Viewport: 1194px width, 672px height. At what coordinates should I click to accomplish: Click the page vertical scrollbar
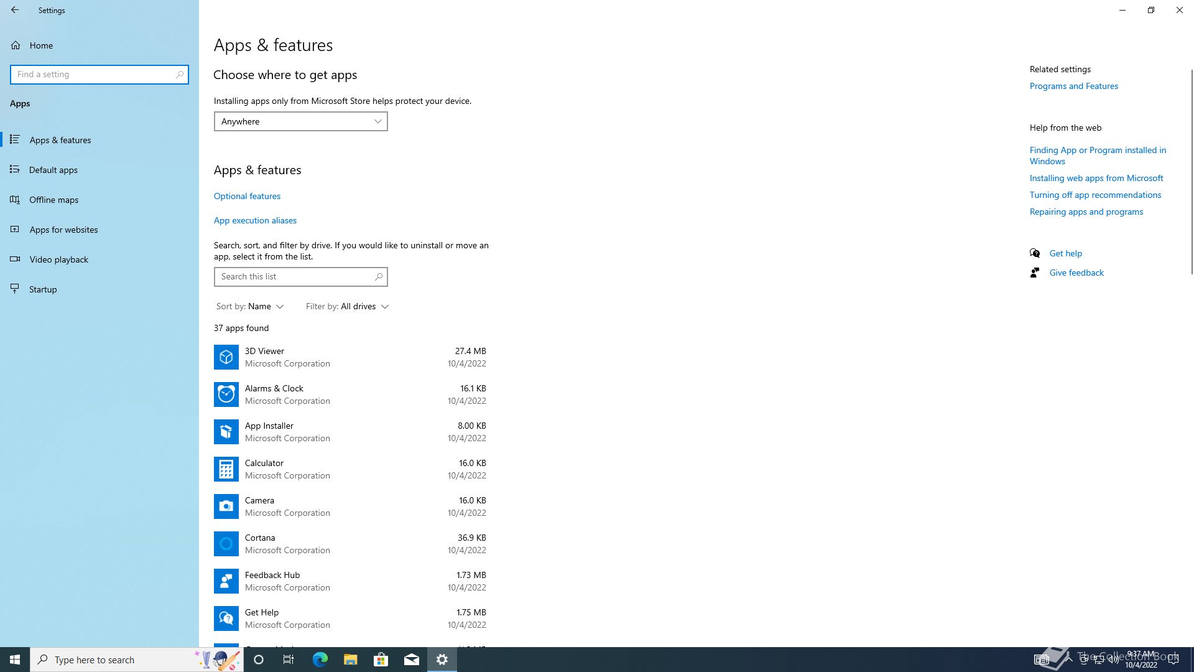coord(1192,171)
